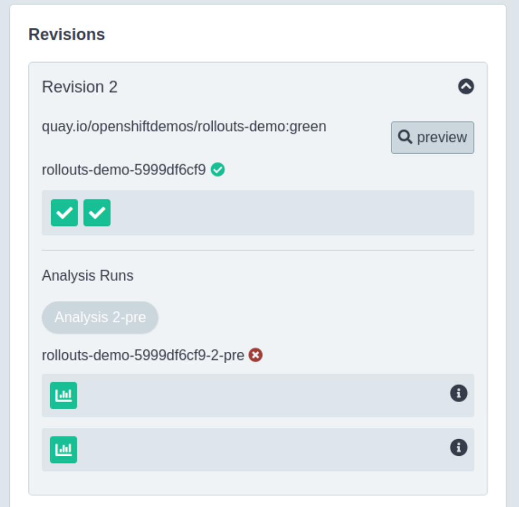
Task: Click green status check beside rollouts-demo-5999df6cf9
Action: [218, 170]
